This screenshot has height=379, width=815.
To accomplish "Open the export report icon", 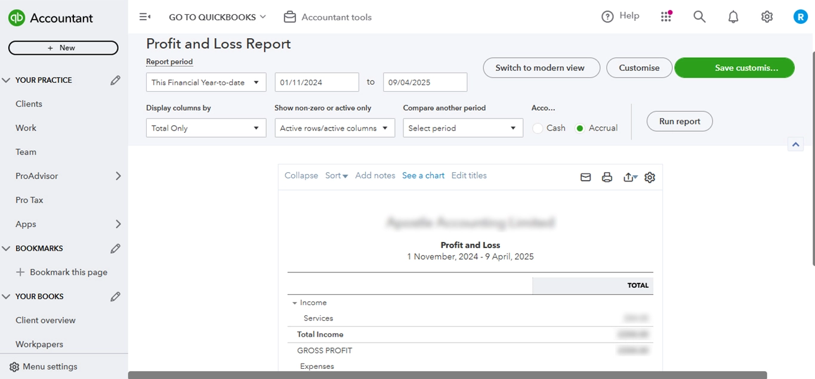I will [628, 176].
